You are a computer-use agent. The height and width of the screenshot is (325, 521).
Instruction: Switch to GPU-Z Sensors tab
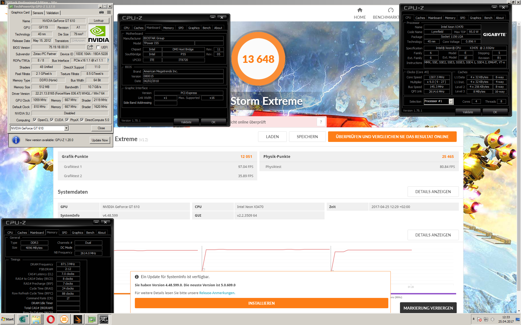point(38,13)
